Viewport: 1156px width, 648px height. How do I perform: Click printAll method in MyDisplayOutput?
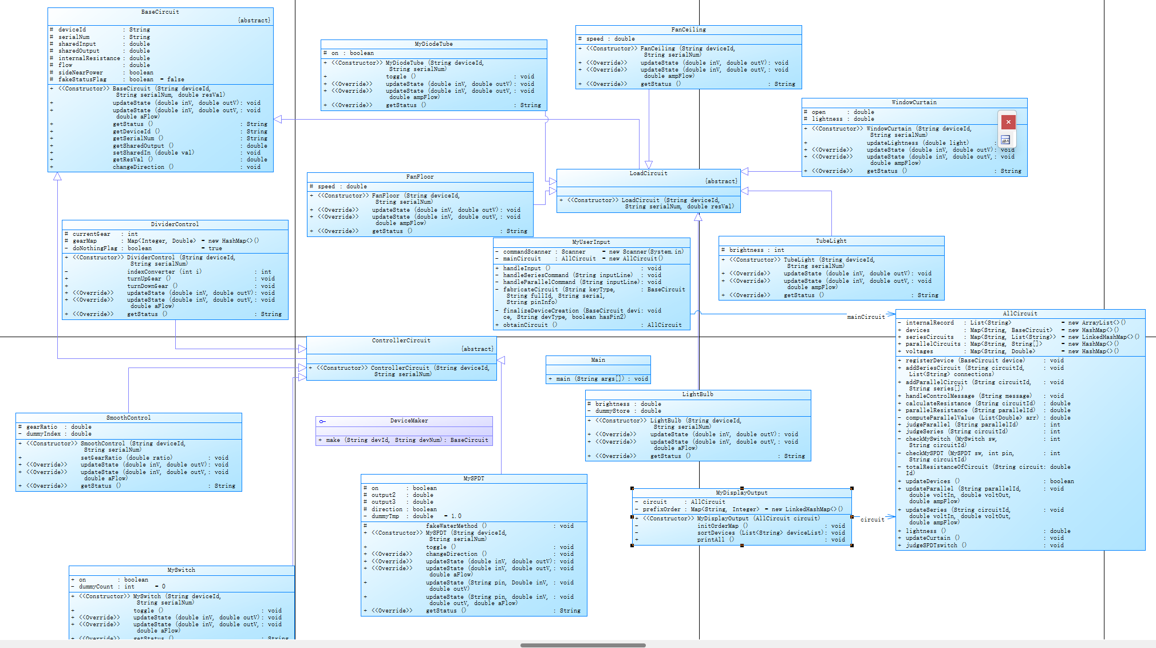(x=740, y=540)
